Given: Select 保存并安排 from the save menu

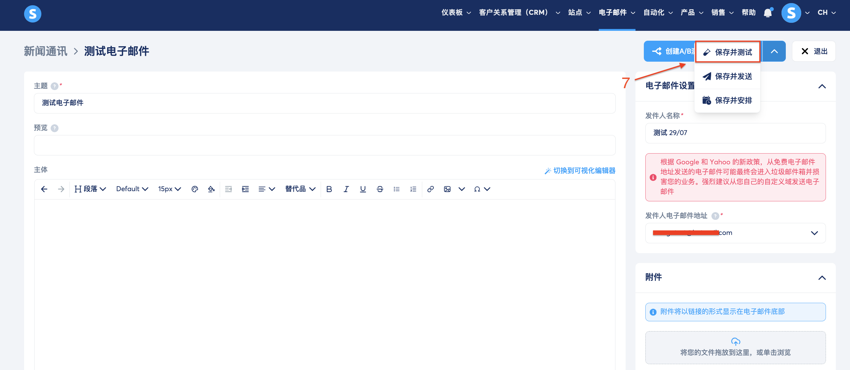Looking at the screenshot, I should pos(727,100).
